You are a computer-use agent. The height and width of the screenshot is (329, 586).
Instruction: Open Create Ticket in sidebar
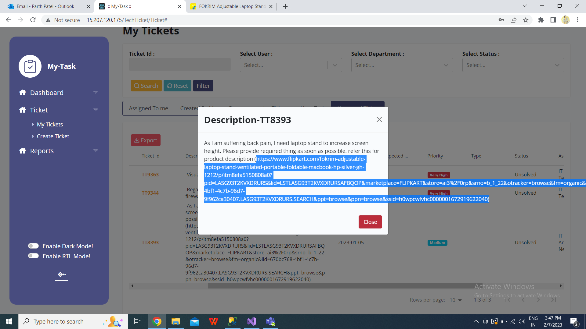click(53, 136)
